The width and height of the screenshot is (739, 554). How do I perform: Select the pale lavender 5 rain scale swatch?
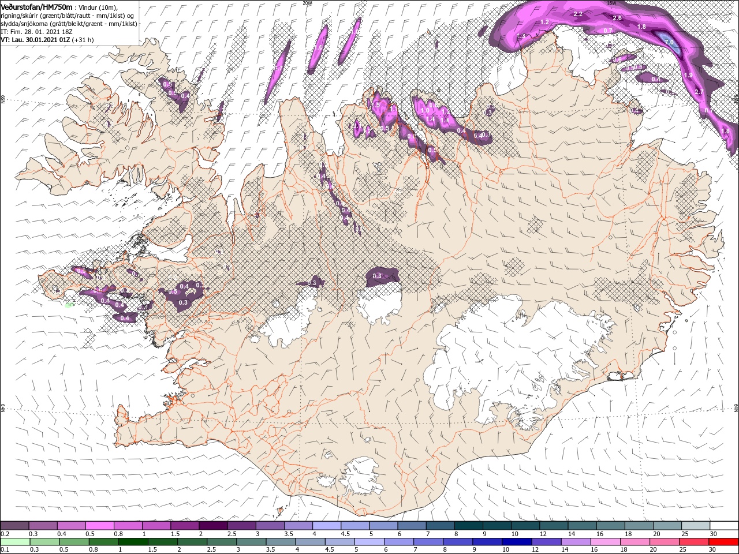click(x=369, y=542)
